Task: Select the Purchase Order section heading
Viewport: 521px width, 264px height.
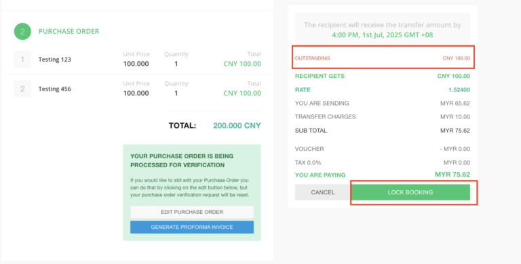Action: coord(69,31)
